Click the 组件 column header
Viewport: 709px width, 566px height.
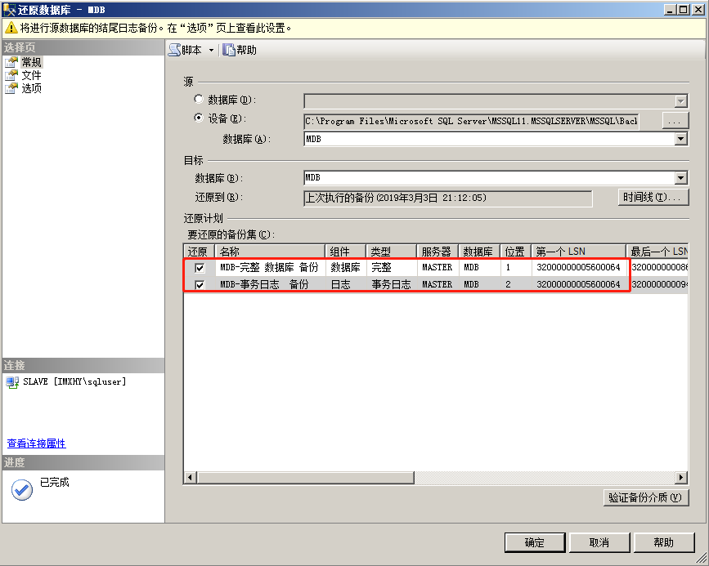(x=345, y=252)
